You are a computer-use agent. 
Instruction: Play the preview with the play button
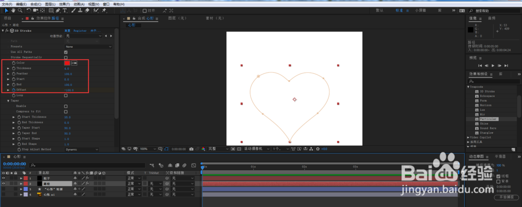click(493, 66)
